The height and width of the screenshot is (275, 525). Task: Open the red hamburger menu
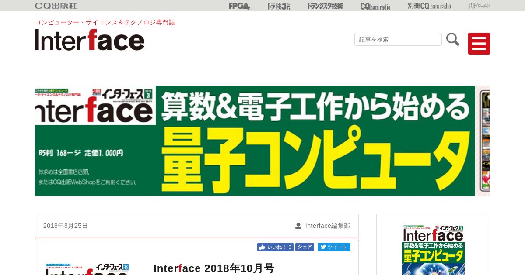coord(479,44)
